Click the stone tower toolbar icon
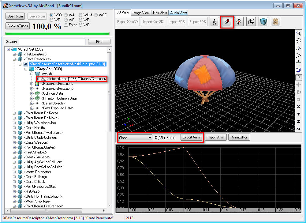 click(x=275, y=22)
